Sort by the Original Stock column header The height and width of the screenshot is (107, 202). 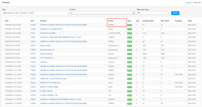pyautogui.click(x=148, y=21)
